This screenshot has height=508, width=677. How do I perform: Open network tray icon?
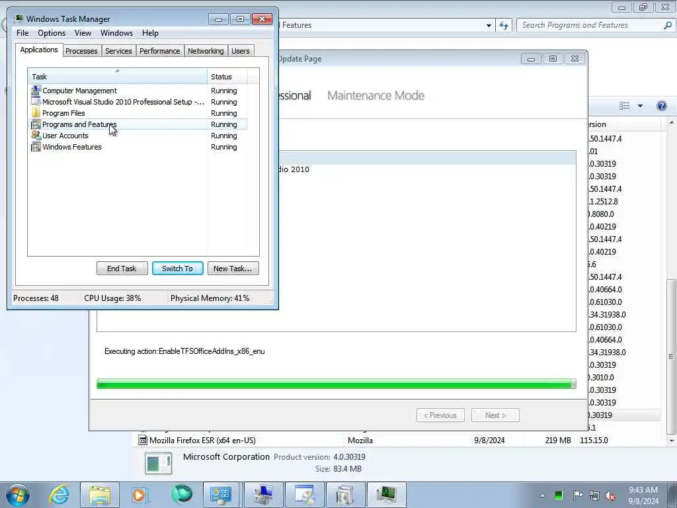click(x=594, y=495)
